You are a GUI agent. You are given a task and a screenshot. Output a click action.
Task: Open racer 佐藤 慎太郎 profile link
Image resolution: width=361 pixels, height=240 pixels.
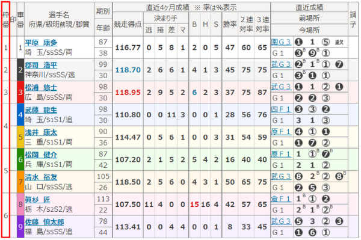(x=45, y=222)
